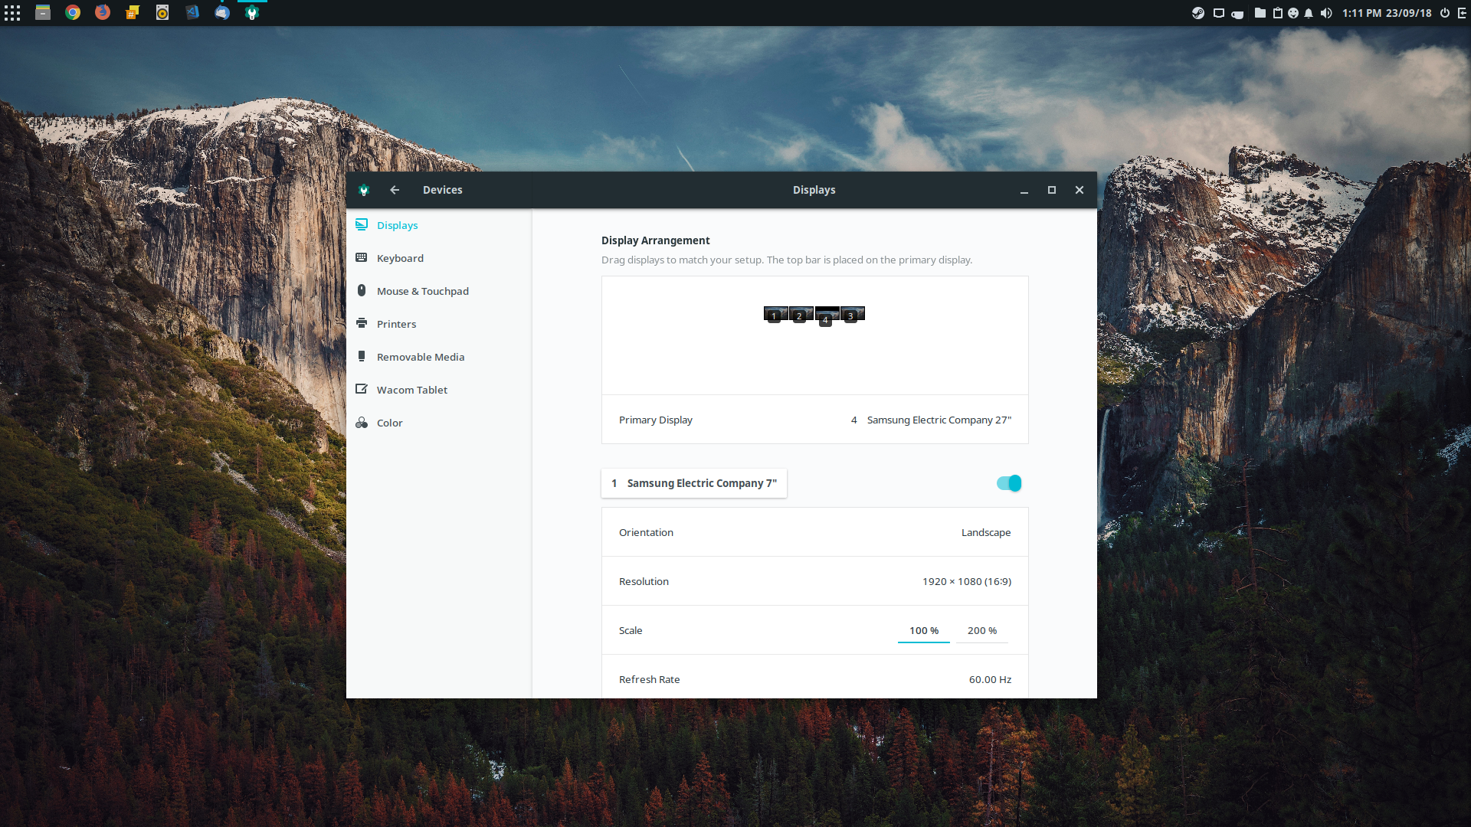
Task: Open notifications via the bell icon
Action: pos(1309,13)
